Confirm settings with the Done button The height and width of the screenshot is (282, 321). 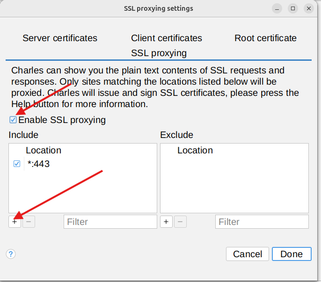click(292, 254)
